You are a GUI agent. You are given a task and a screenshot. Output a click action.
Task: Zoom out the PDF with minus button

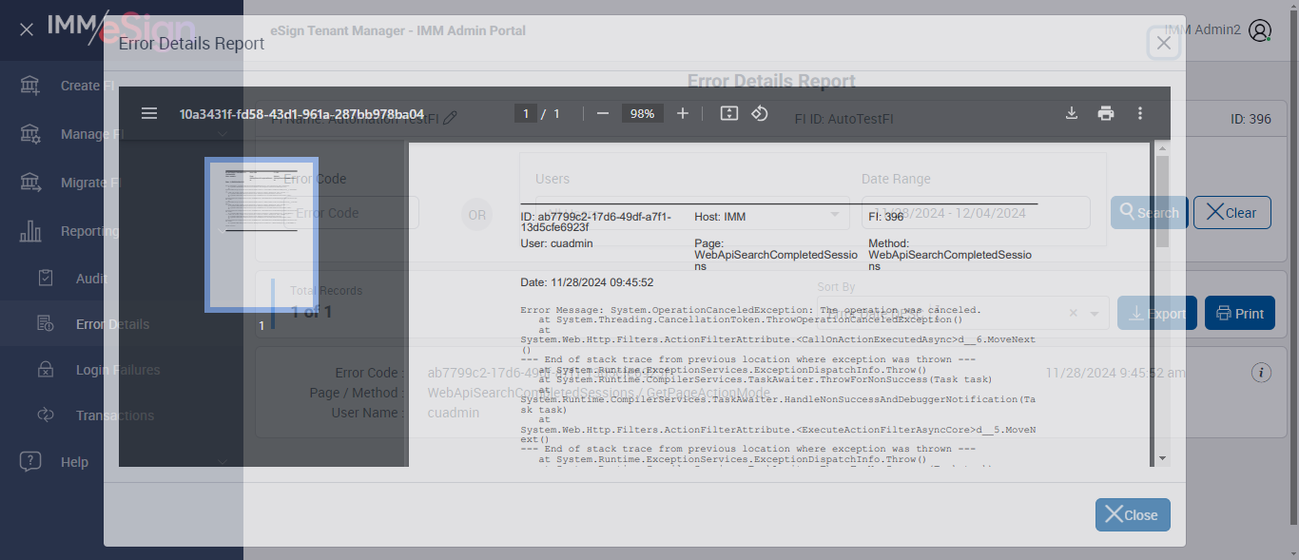pyautogui.click(x=602, y=113)
